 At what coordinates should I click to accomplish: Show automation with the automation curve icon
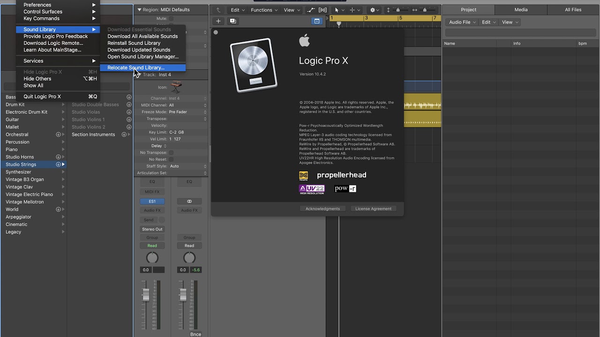click(x=311, y=10)
